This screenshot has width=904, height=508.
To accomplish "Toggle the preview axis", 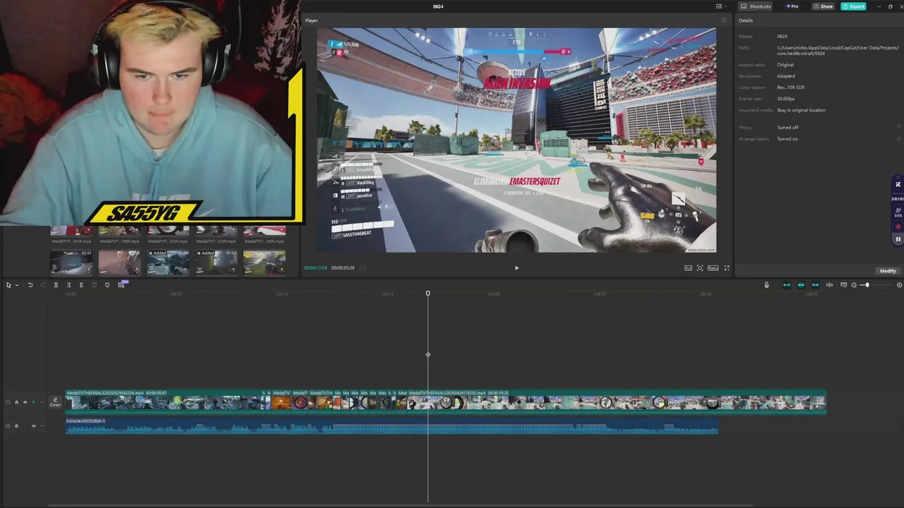I will click(830, 285).
